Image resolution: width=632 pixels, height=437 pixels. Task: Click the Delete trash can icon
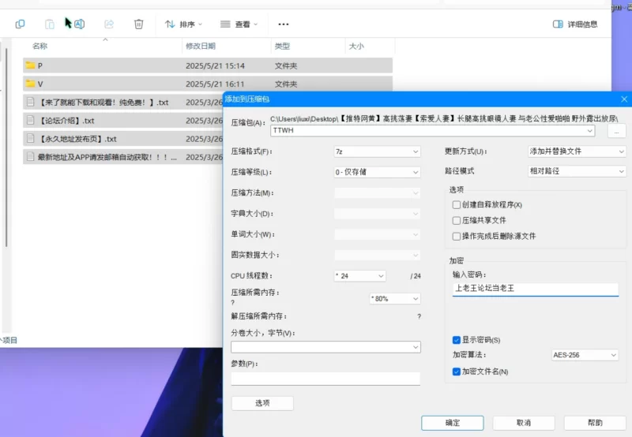point(139,24)
